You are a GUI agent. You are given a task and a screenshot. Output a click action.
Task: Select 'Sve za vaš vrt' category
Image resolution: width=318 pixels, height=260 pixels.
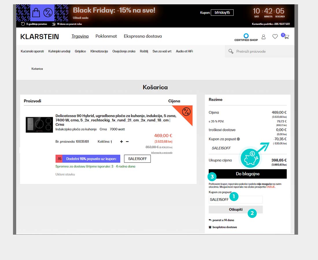click(162, 51)
